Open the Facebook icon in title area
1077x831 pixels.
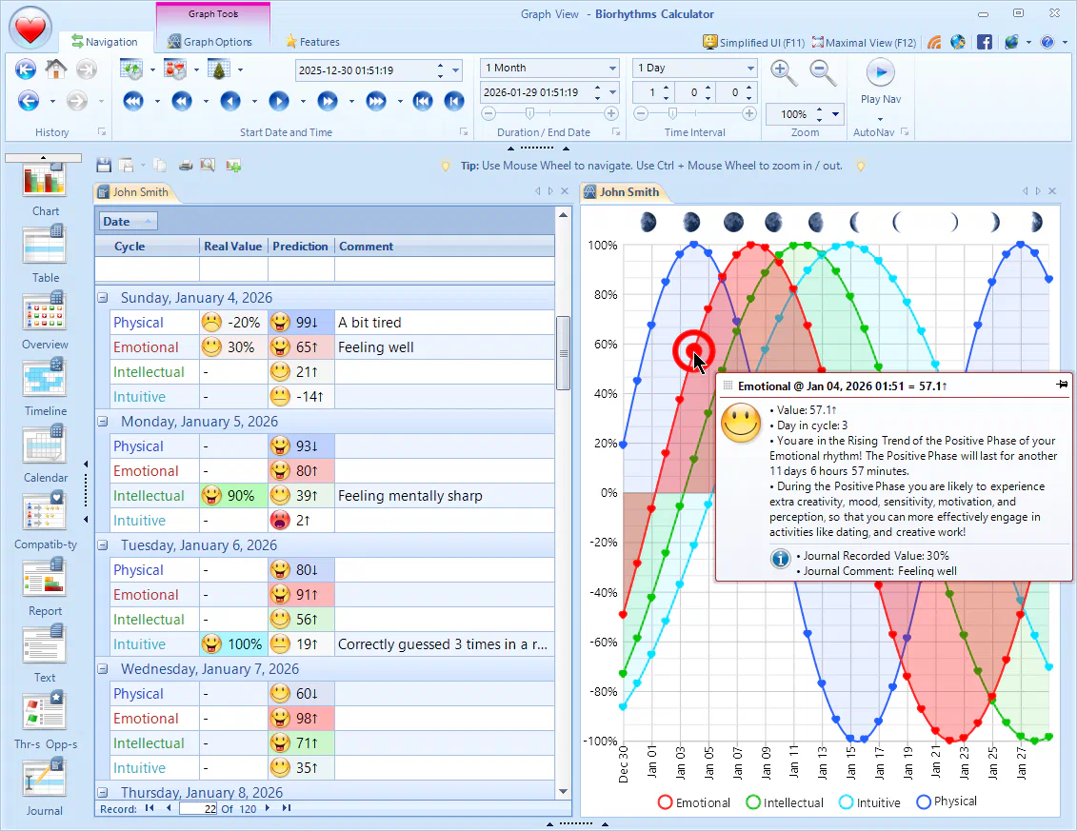985,42
